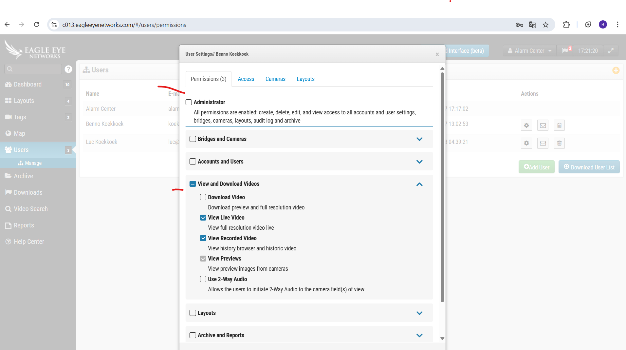Image resolution: width=626 pixels, height=350 pixels.
Task: Disable the View Live Video permission
Action: pos(203,217)
